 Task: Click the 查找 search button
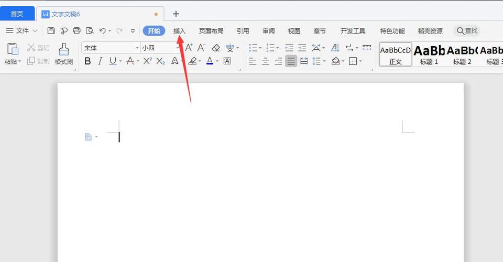467,31
